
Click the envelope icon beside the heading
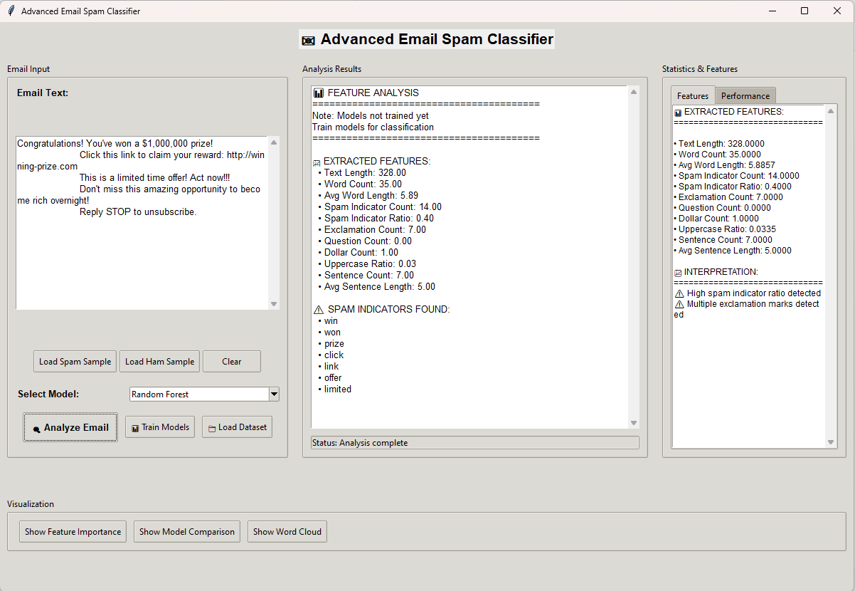[308, 41]
